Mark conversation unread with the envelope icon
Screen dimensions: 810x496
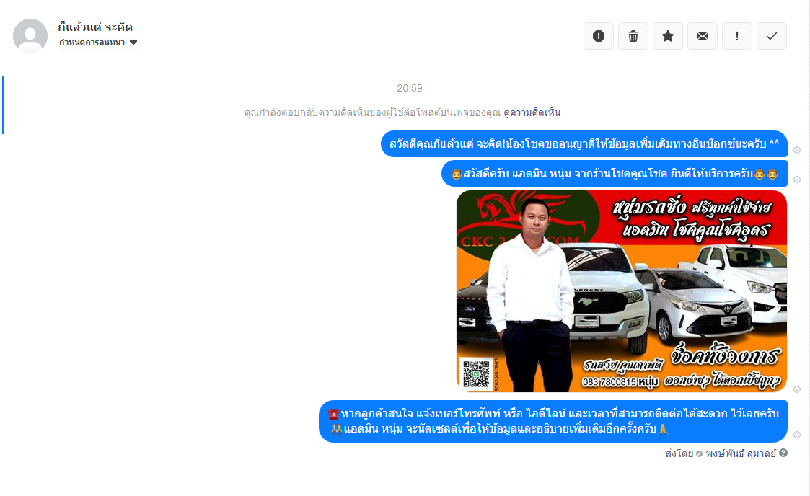pyautogui.click(x=702, y=36)
